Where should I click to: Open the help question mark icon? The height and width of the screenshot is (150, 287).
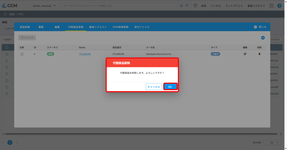coord(195,6)
